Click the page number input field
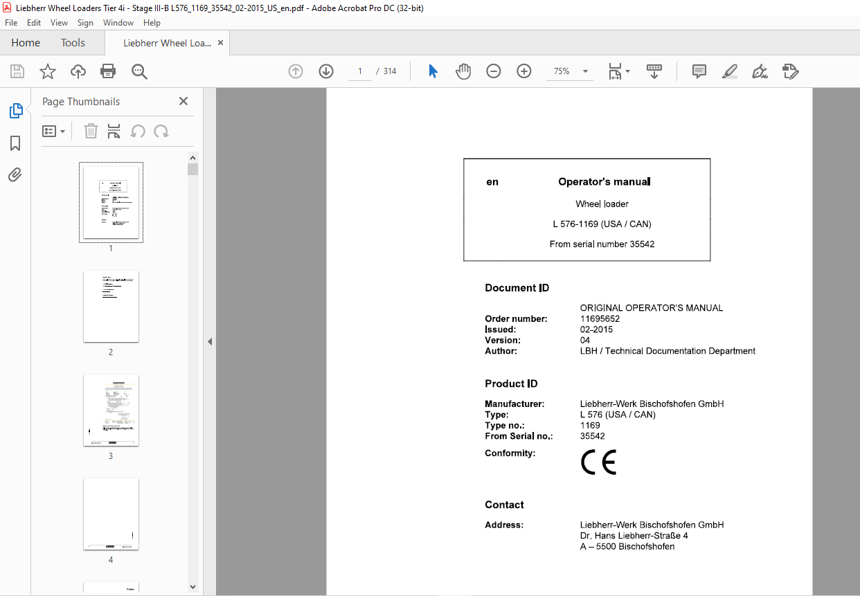 point(360,71)
